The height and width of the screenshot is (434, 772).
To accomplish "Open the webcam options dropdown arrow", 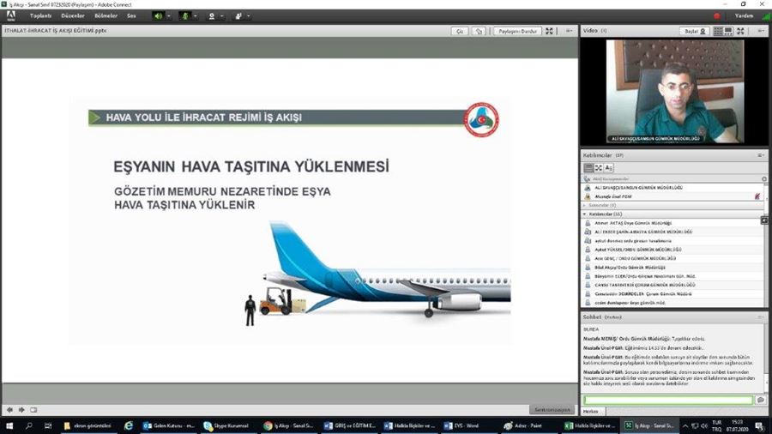I will tap(221, 15).
